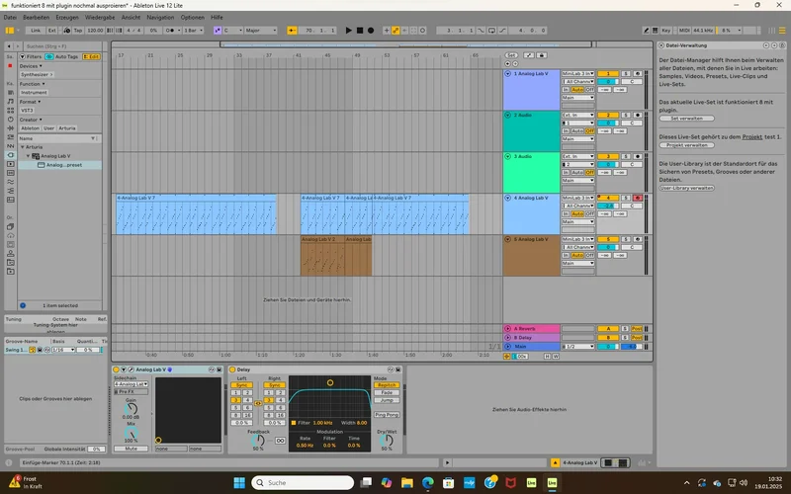Click the Projekt verwalten button
791x494 pixels.
(x=686, y=145)
